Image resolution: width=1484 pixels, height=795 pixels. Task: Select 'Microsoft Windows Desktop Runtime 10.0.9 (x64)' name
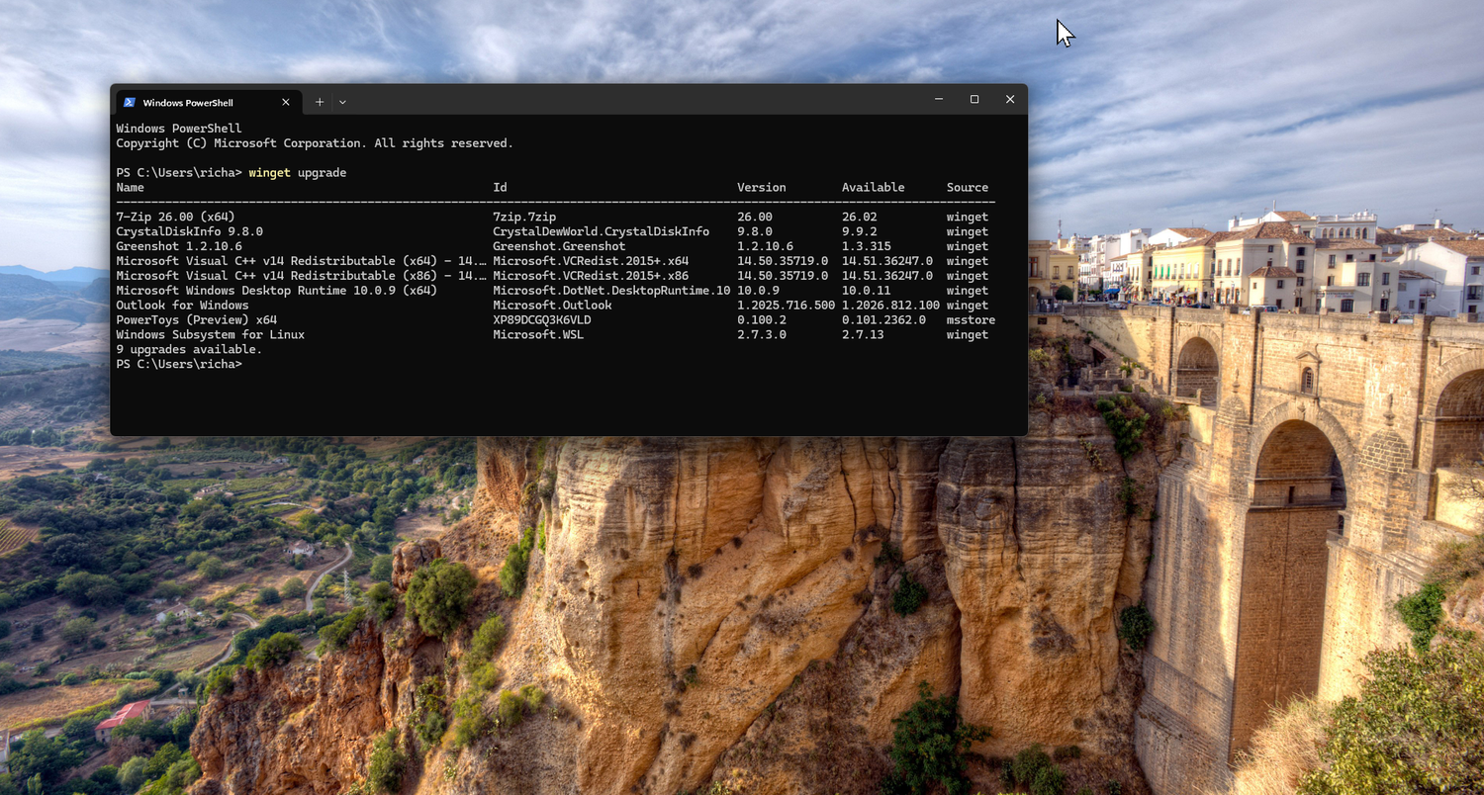[277, 291]
